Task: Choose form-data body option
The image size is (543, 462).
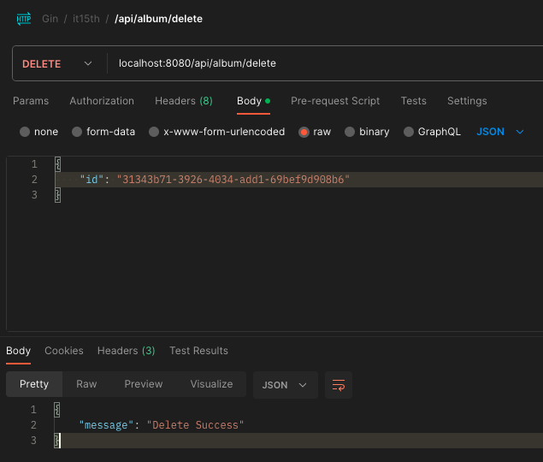Action: pos(77,132)
